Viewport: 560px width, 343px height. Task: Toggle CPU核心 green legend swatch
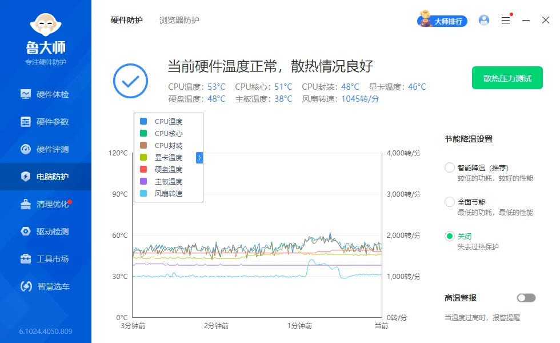tap(143, 133)
